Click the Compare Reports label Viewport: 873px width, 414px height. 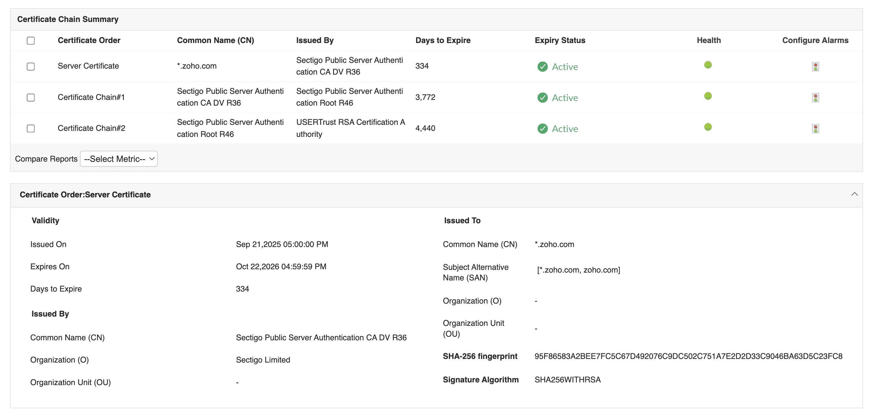coord(46,158)
